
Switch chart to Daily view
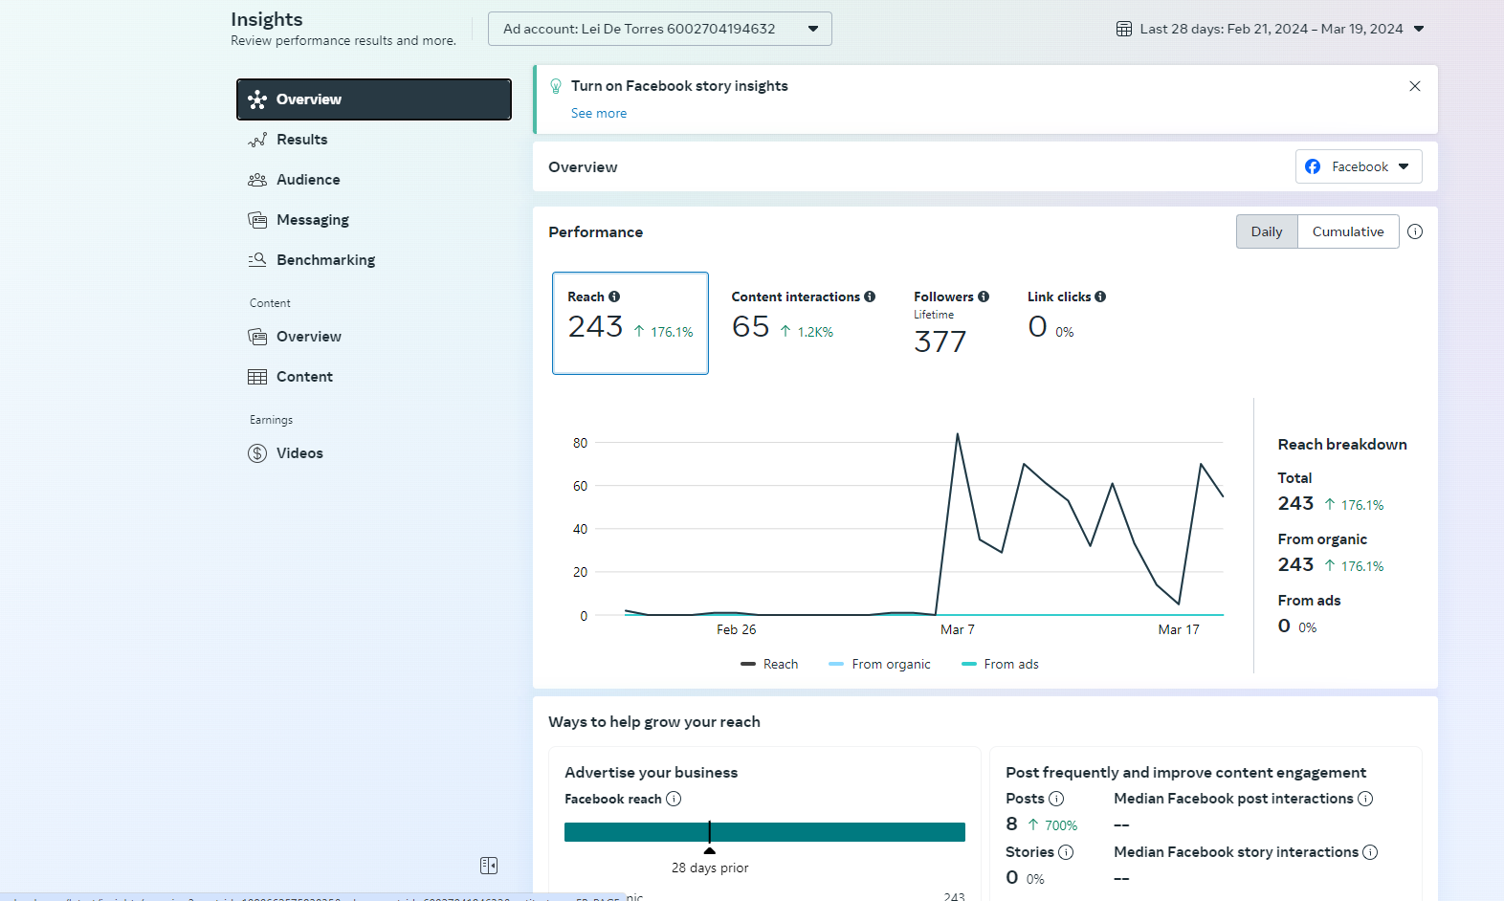tap(1266, 231)
